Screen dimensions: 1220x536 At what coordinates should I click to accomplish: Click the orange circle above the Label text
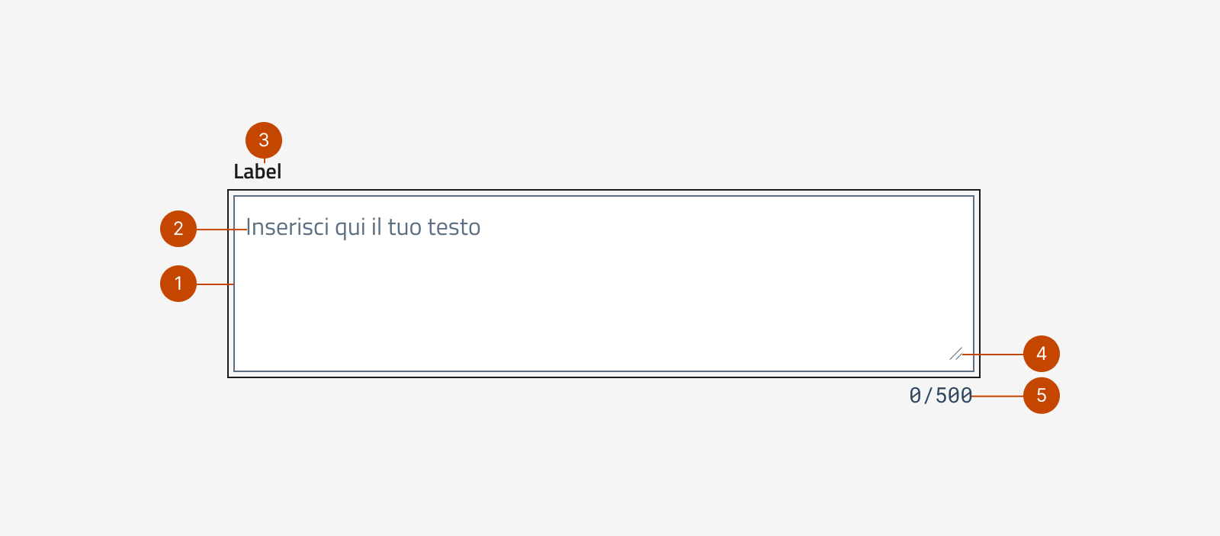tap(263, 140)
